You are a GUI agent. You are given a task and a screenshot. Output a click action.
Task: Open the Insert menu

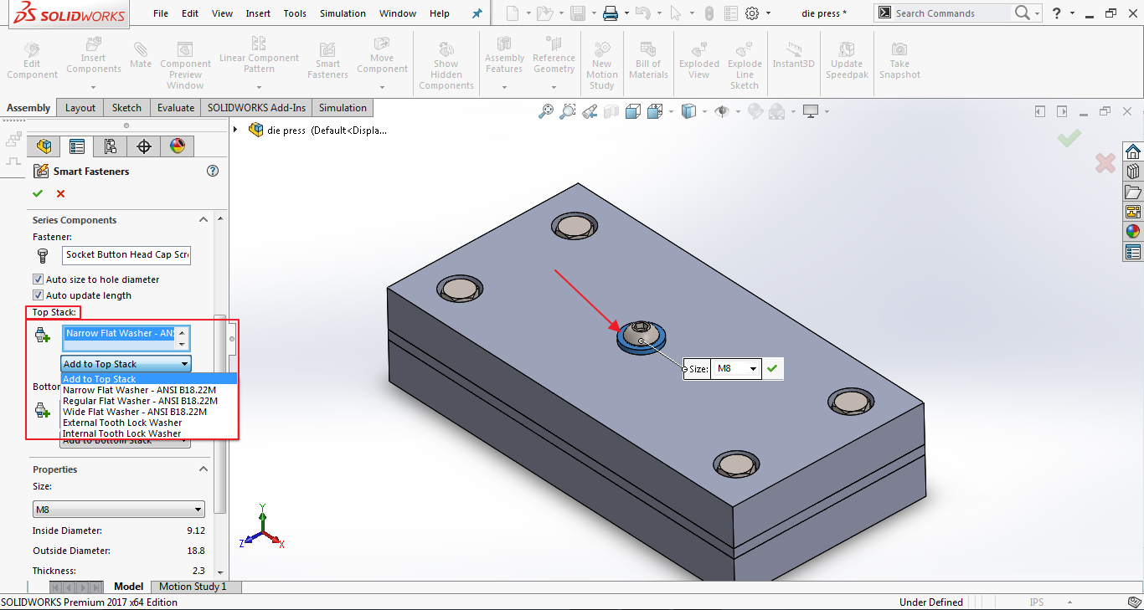click(258, 13)
